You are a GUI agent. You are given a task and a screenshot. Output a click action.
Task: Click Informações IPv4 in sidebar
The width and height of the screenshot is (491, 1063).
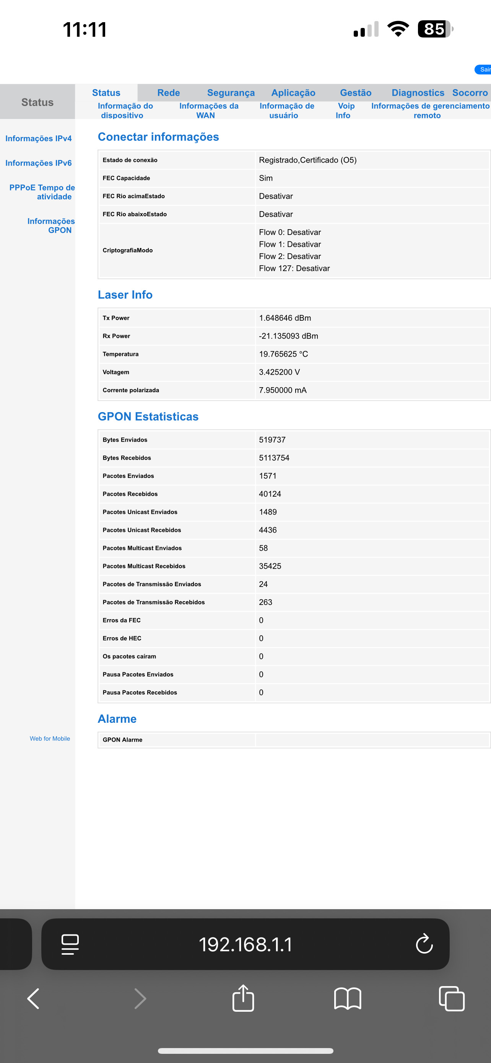click(38, 139)
